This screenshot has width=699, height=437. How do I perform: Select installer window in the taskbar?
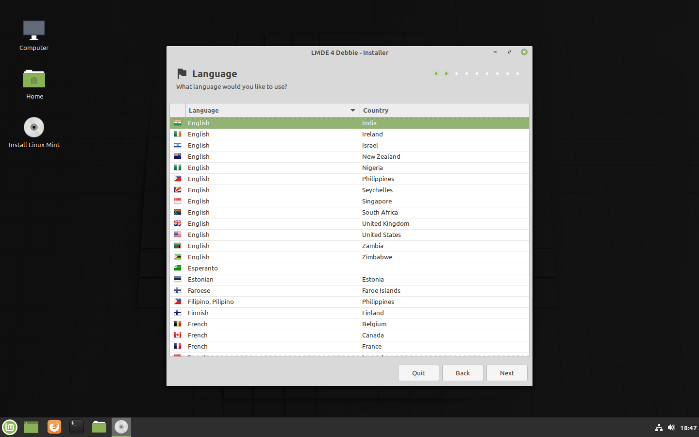[121, 427]
